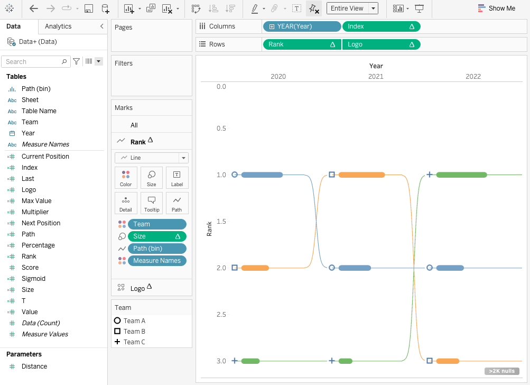This screenshot has height=385, width=530.
Task: Click the Show mark labels T icon
Action: [296, 8]
